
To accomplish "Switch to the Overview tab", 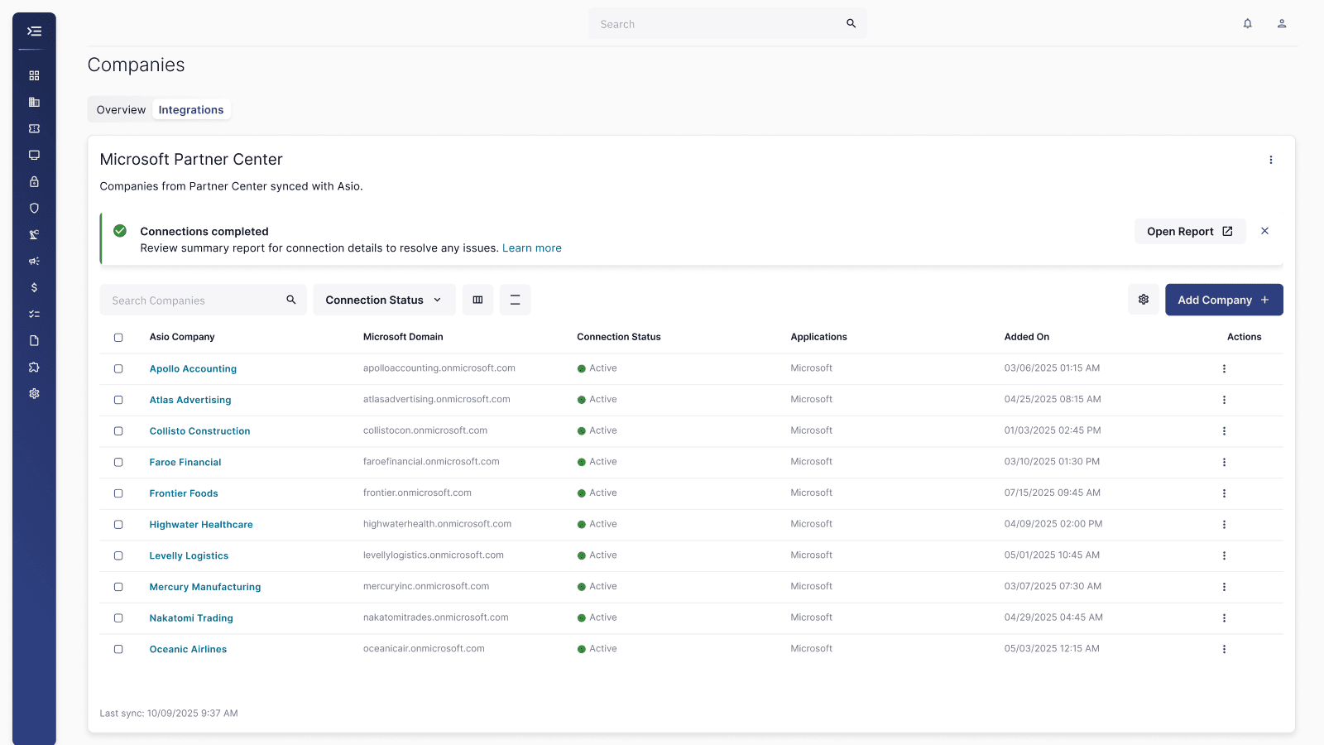I will [121, 109].
